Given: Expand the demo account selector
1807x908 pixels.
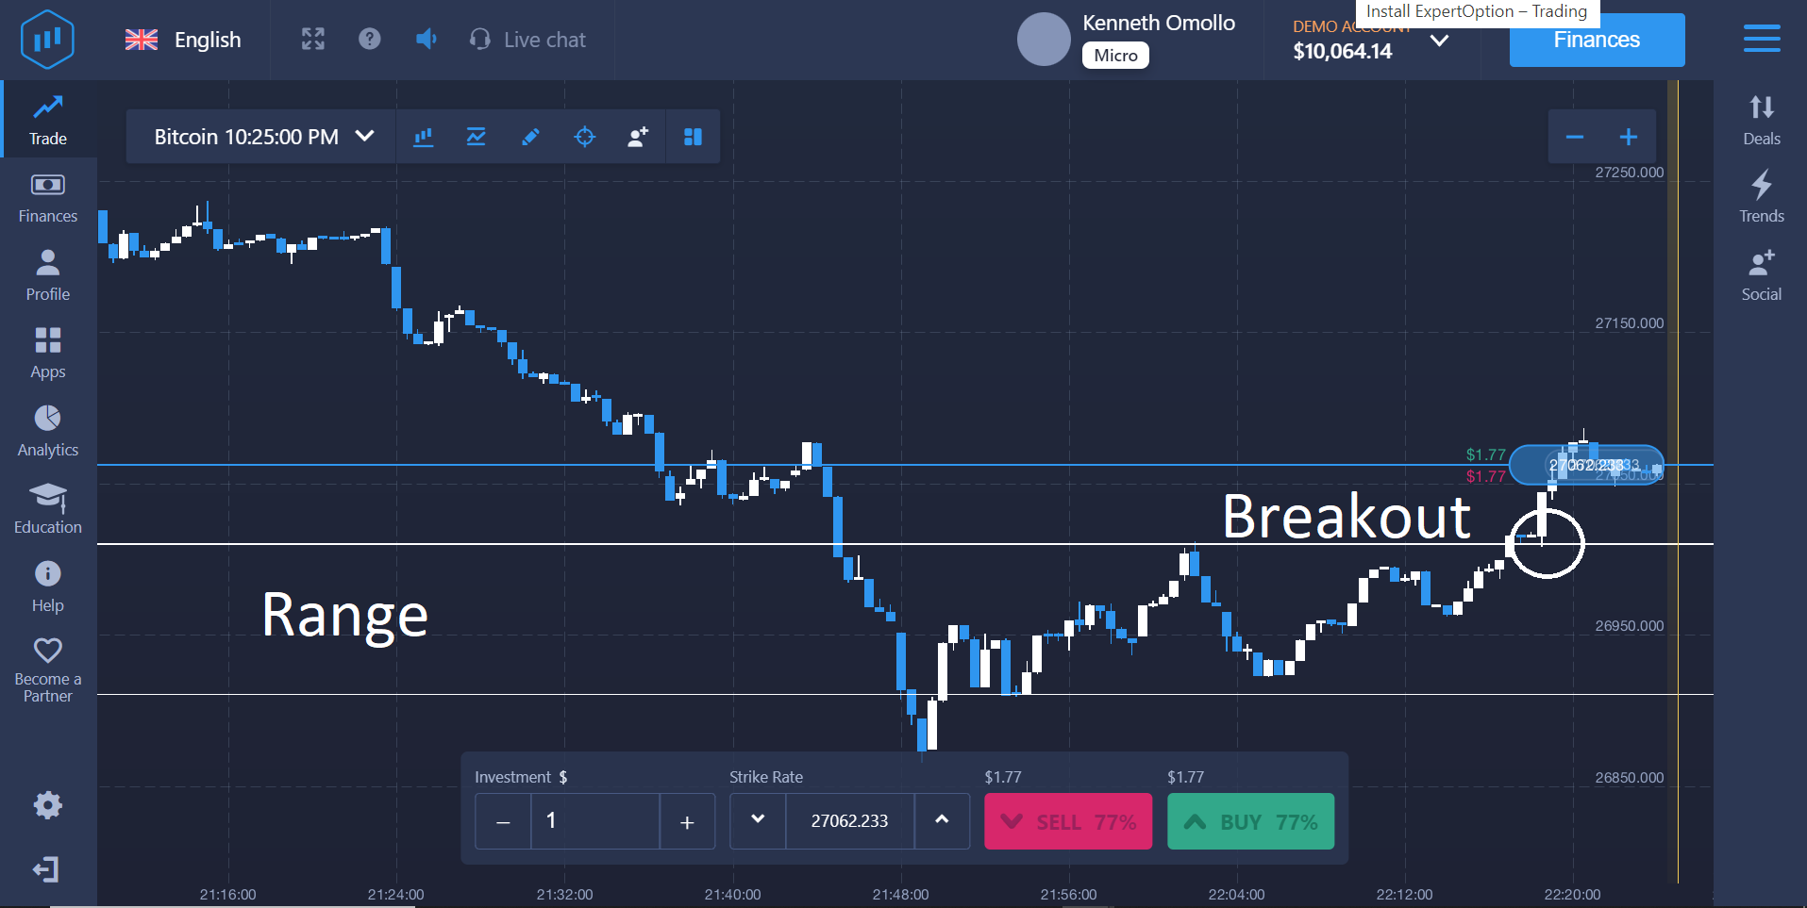Looking at the screenshot, I should pyautogui.click(x=1439, y=41).
